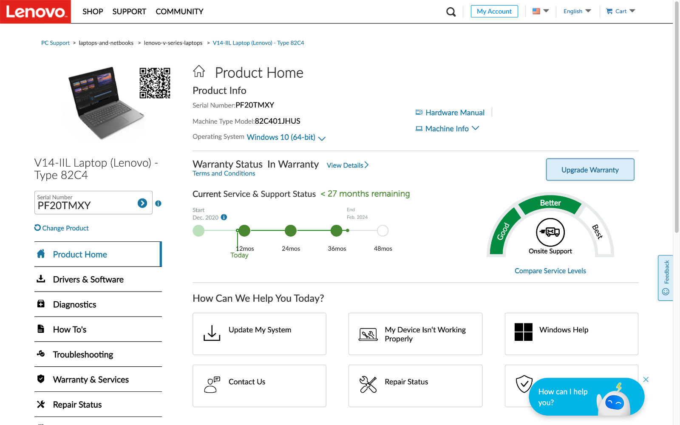680x425 pixels.
Task: Click the Upgrade Warranty button
Action: click(x=590, y=170)
